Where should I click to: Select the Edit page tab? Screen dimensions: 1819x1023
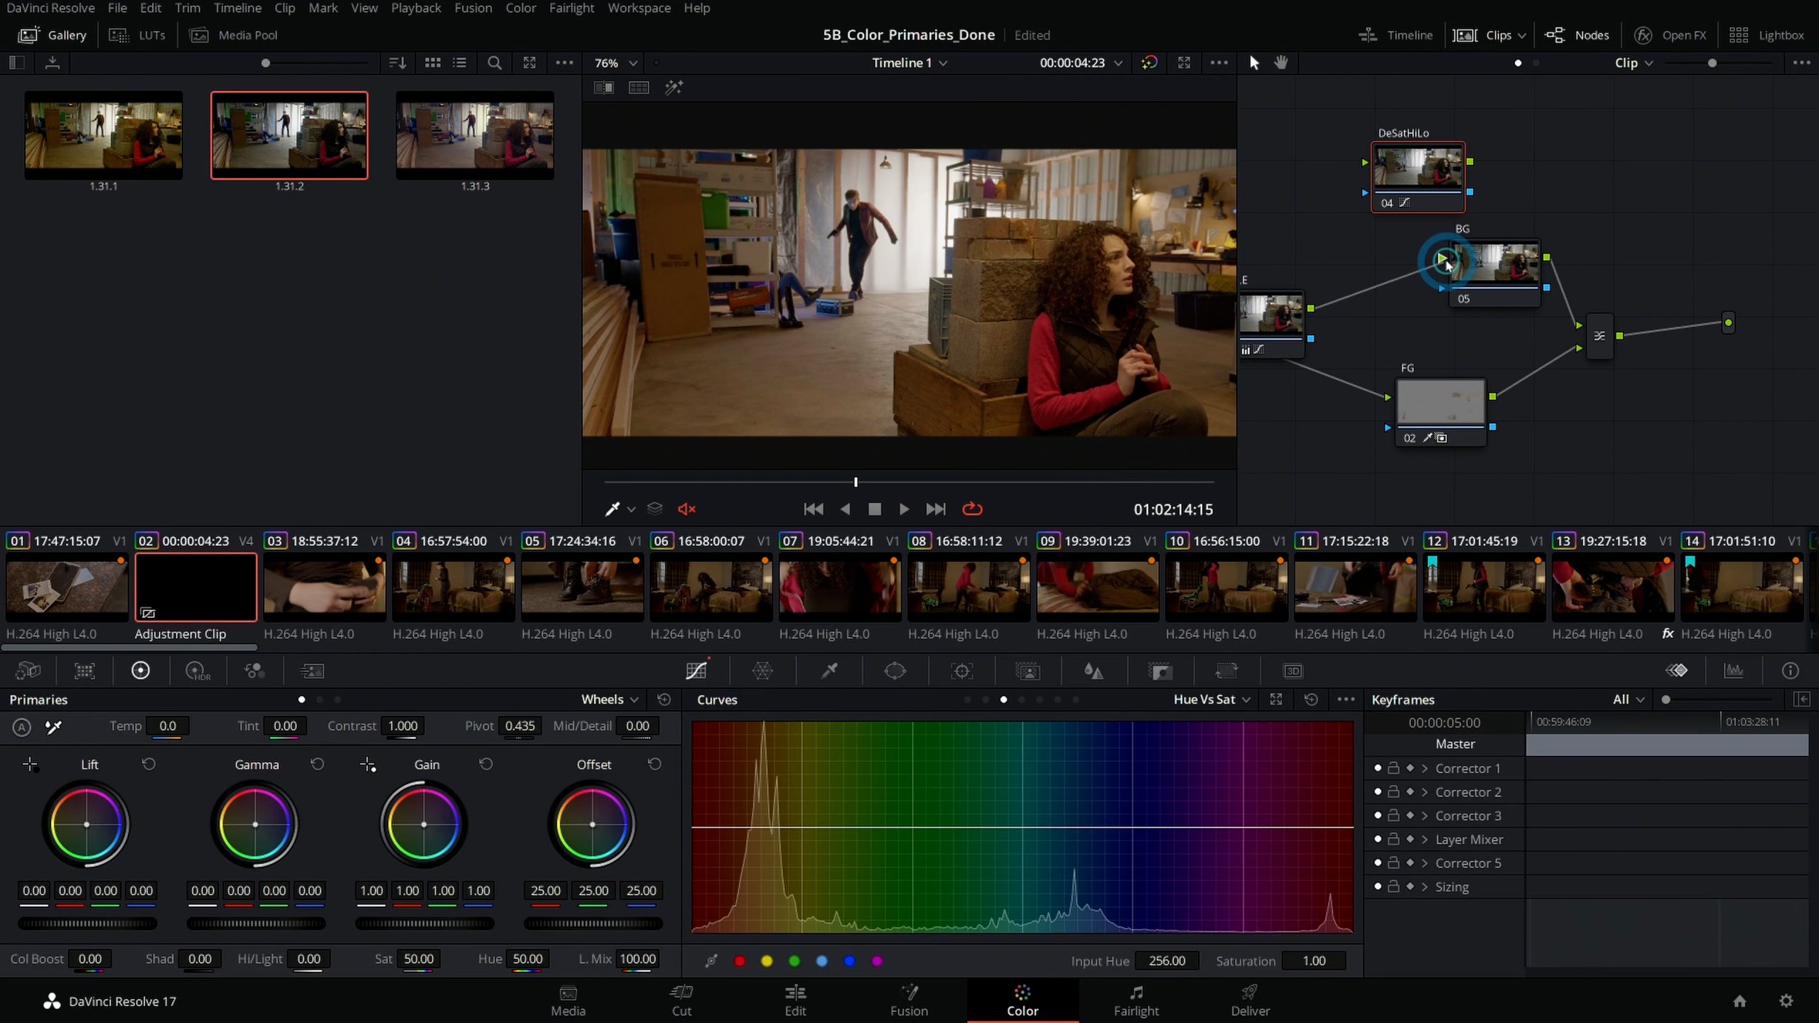tap(794, 1000)
